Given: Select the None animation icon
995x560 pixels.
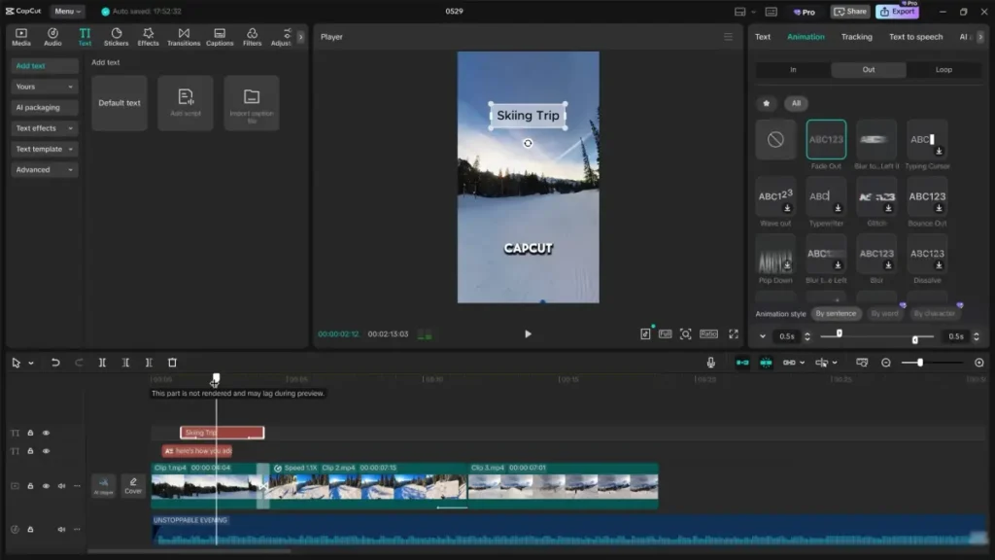Looking at the screenshot, I should pyautogui.click(x=775, y=139).
